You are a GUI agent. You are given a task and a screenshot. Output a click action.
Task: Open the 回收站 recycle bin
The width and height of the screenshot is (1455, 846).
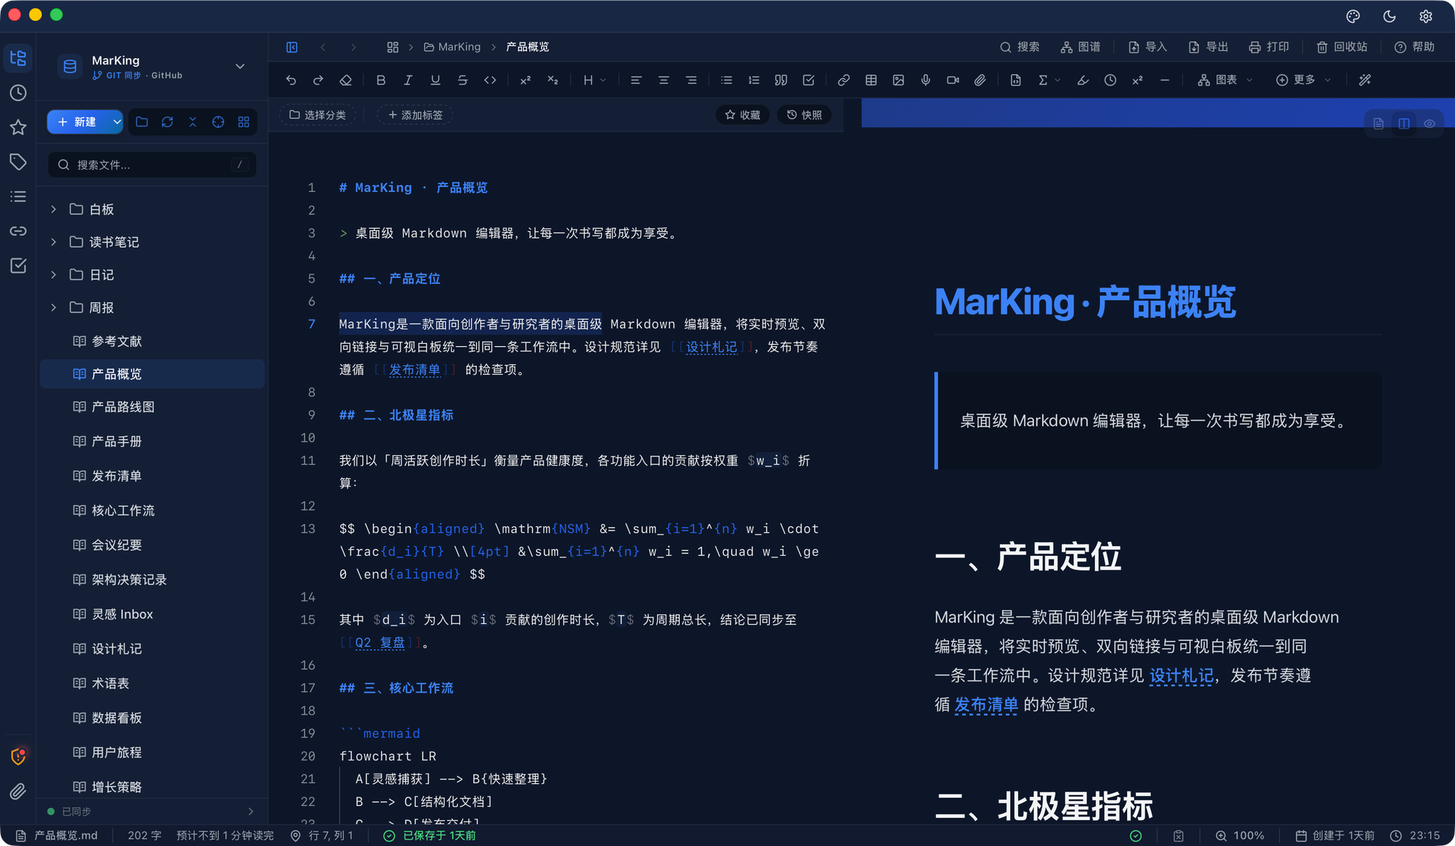click(1341, 47)
